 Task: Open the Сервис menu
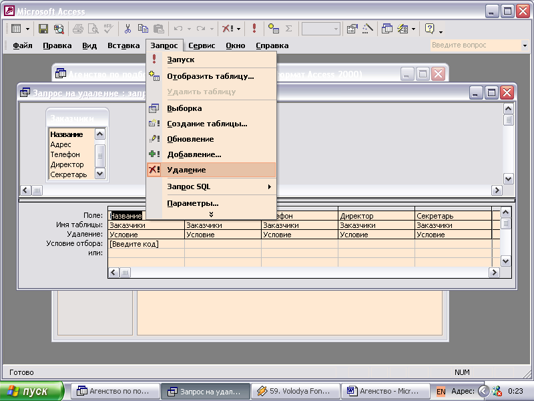202,45
